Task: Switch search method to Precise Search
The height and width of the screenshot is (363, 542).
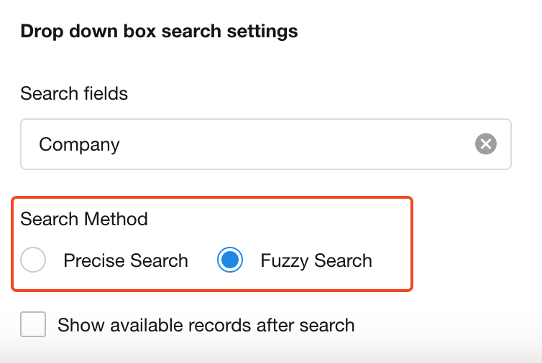Action: [34, 260]
